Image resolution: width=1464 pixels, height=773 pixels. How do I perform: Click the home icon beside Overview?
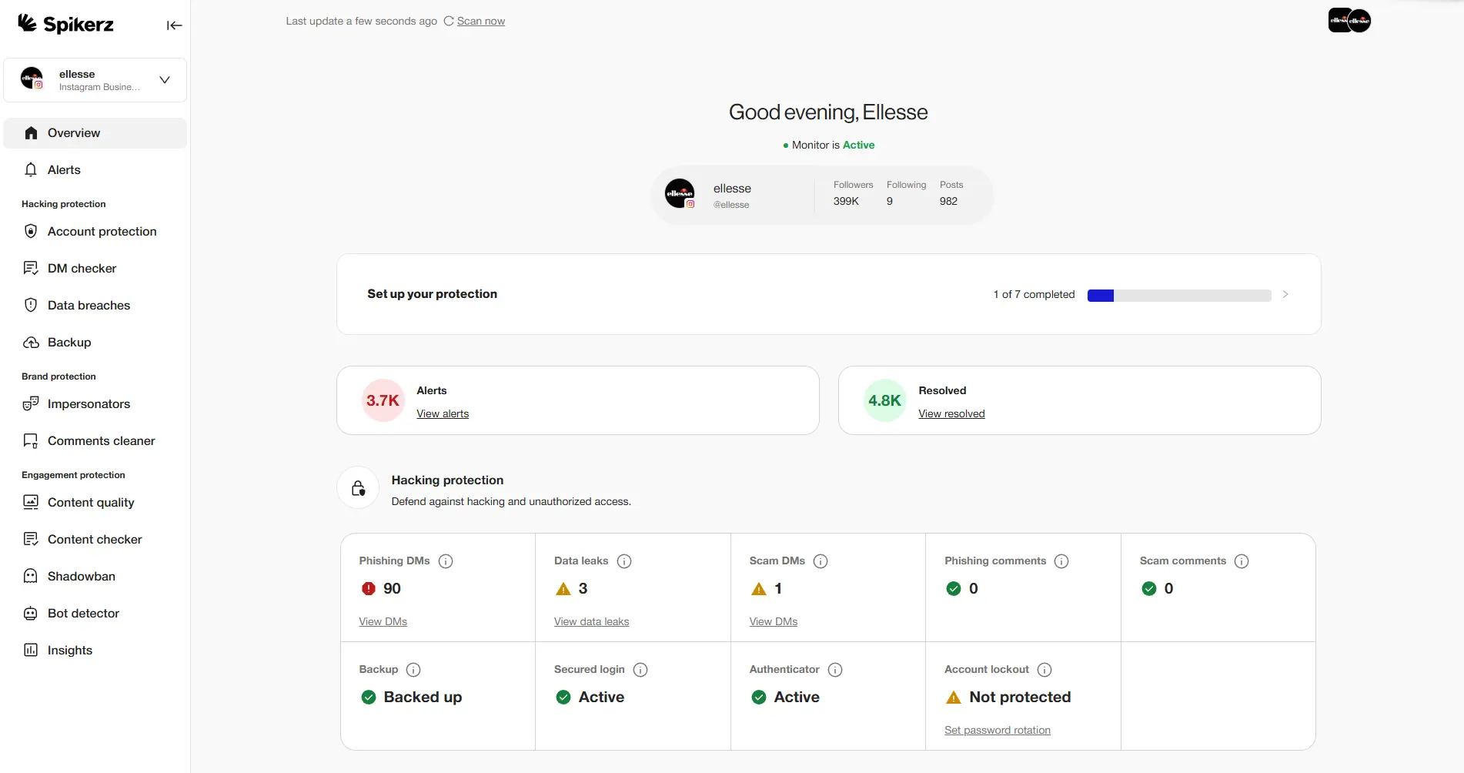tap(31, 133)
